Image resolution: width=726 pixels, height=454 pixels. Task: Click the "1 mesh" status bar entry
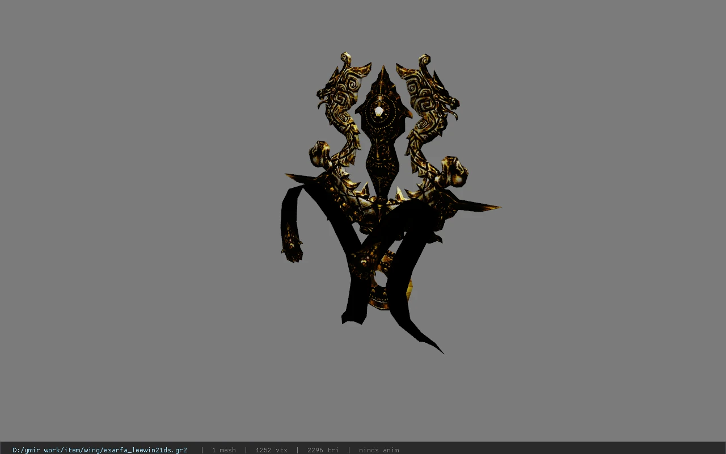point(223,450)
